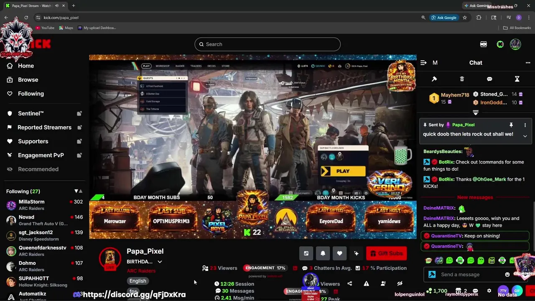
Task: Reload the page with browser refresh icon
Action: pos(26,18)
